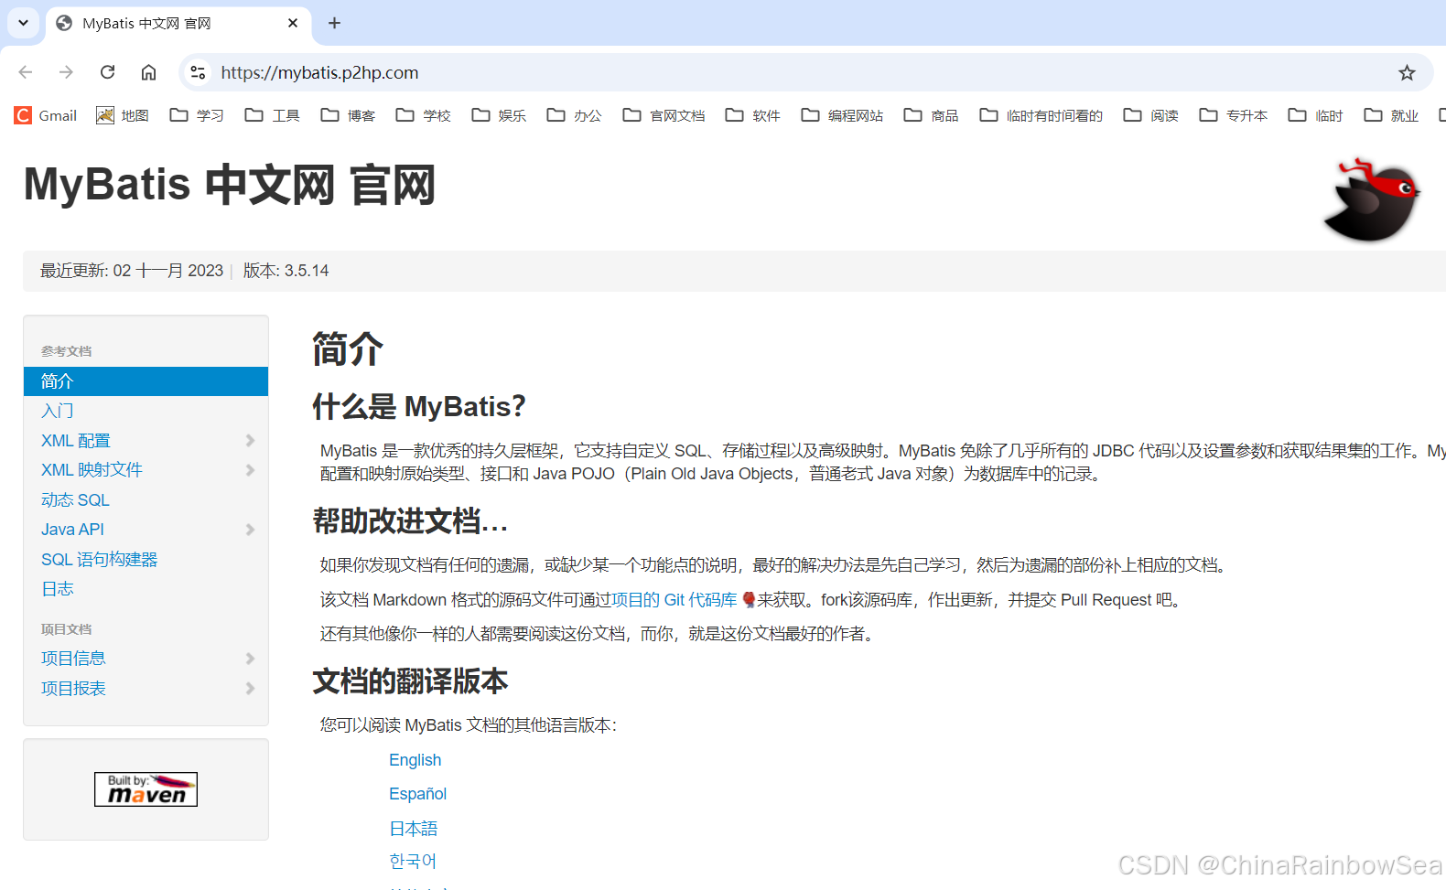
Task: Click the Built by Maven badge
Action: [146, 789]
